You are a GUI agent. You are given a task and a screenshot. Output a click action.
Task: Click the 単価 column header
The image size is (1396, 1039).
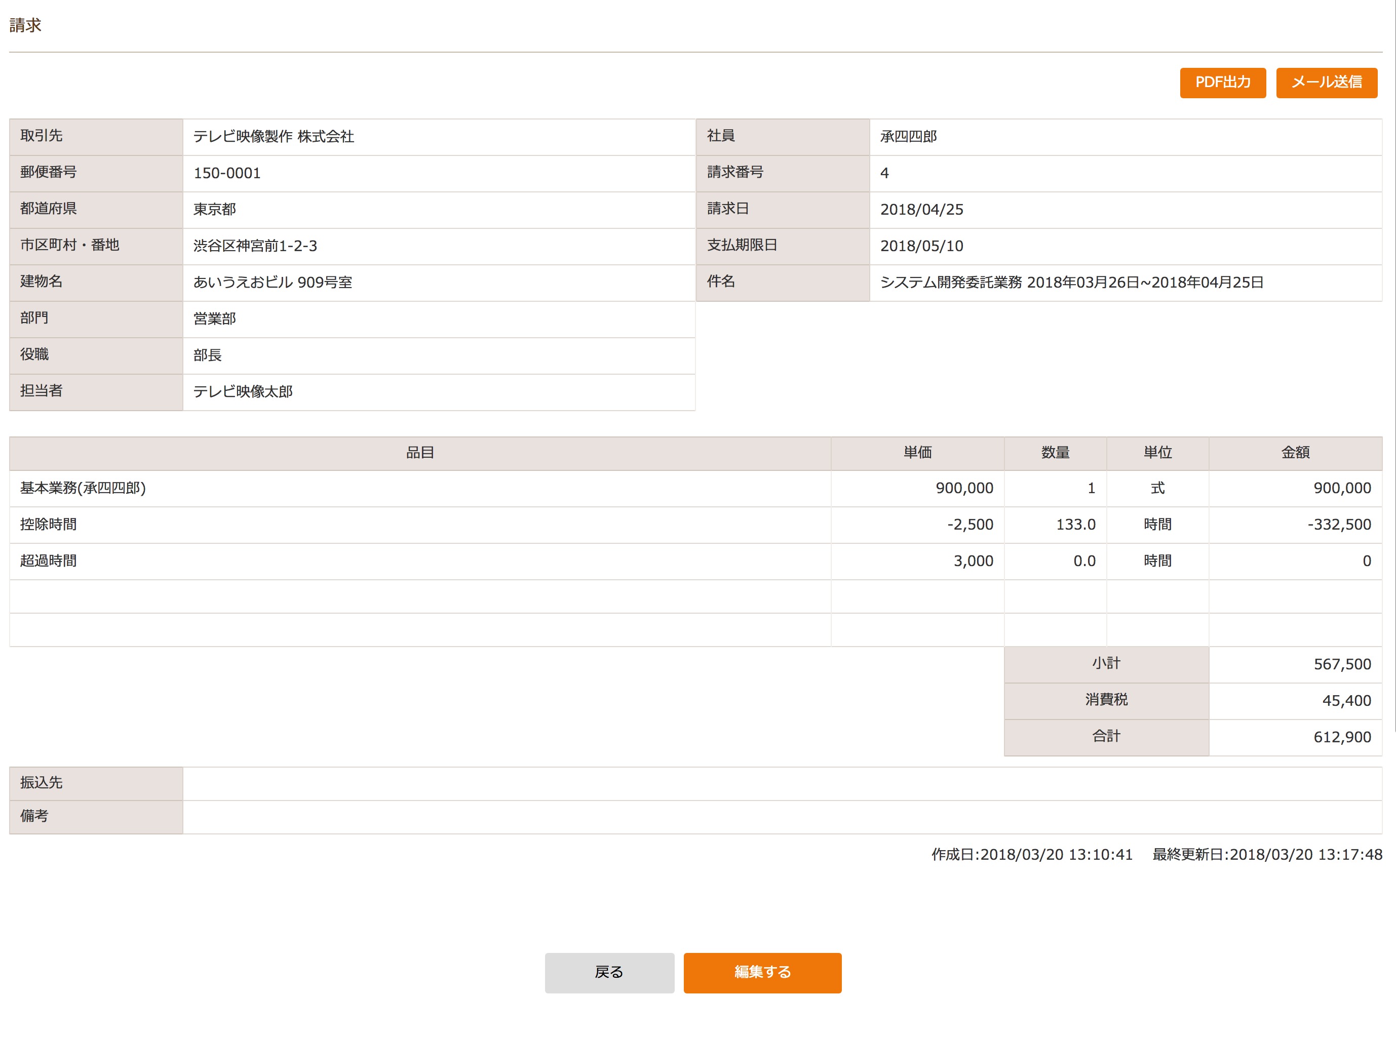[918, 453]
